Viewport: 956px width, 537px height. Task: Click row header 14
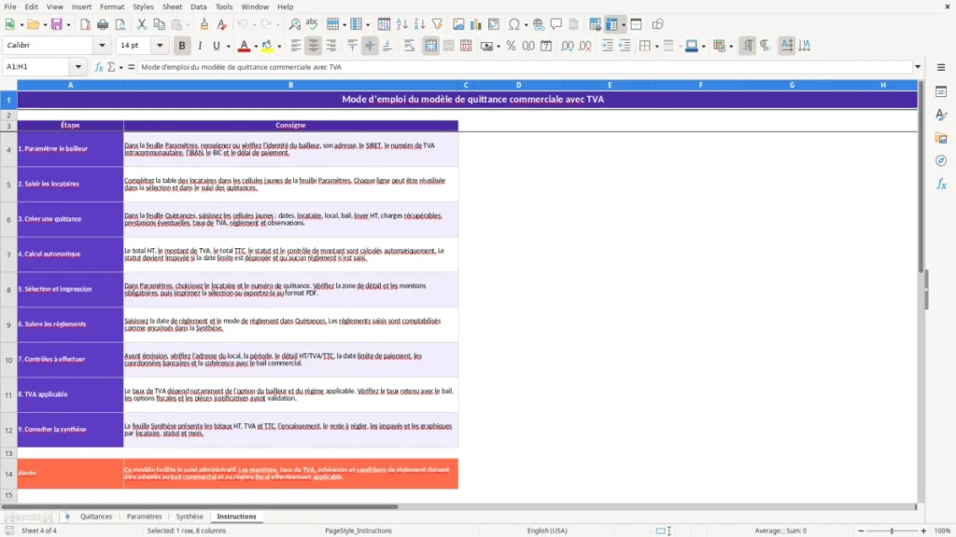8,474
